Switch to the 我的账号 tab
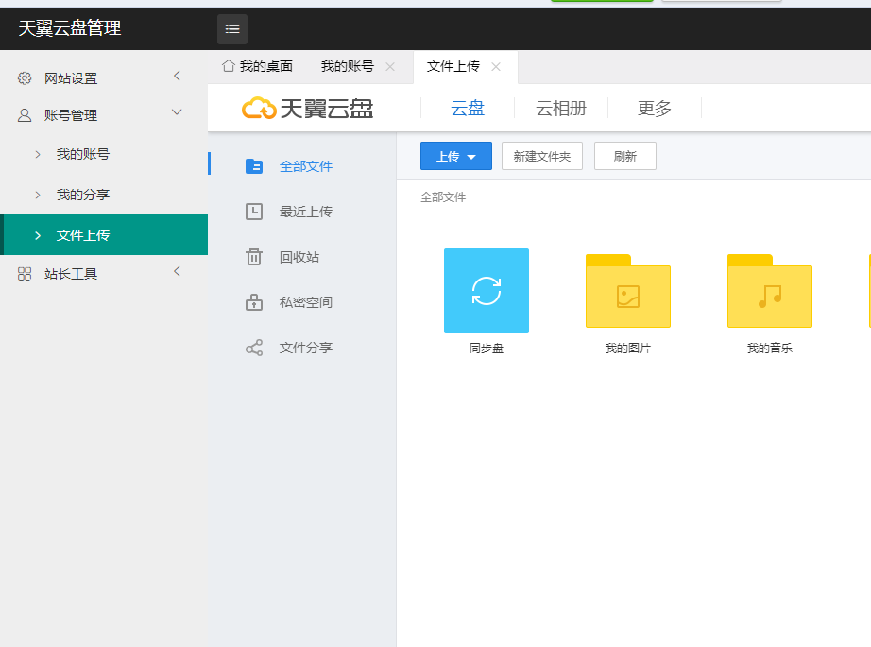The height and width of the screenshot is (647, 871). point(348,67)
